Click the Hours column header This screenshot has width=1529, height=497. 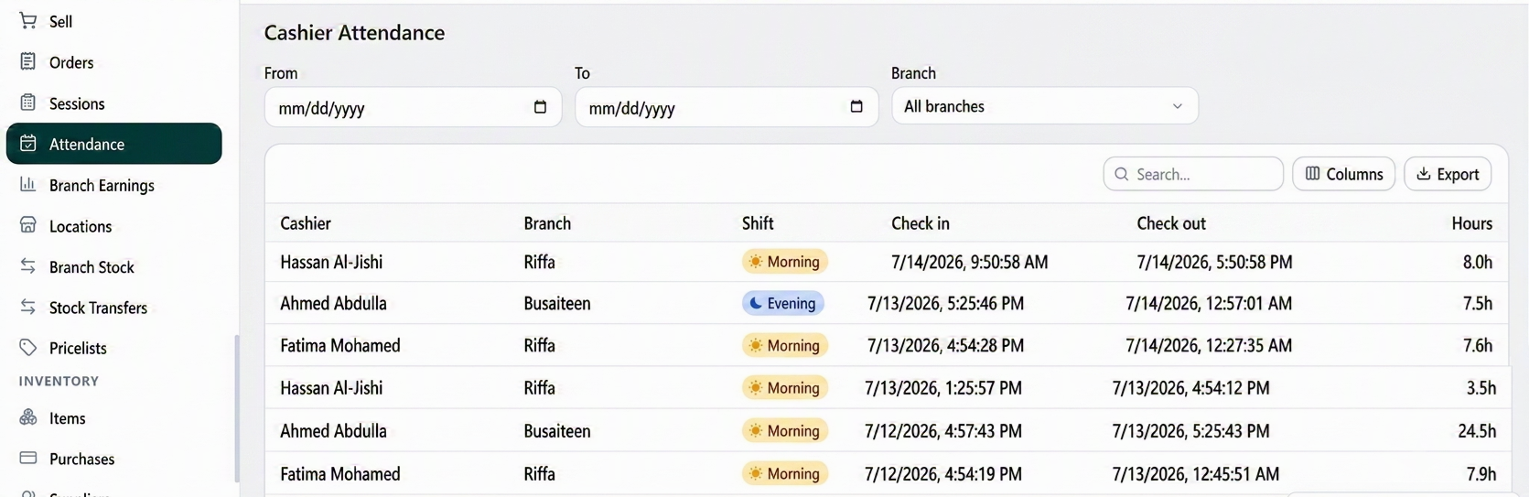1471,223
